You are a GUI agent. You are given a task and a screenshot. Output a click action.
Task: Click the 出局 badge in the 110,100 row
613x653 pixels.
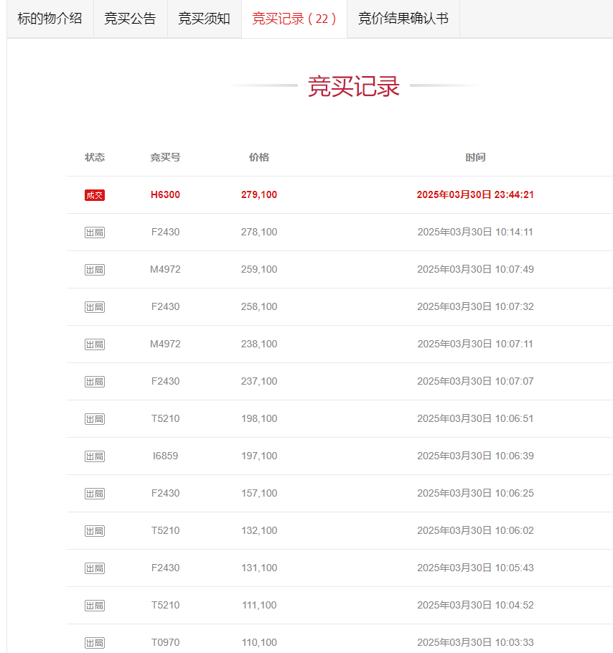click(95, 643)
